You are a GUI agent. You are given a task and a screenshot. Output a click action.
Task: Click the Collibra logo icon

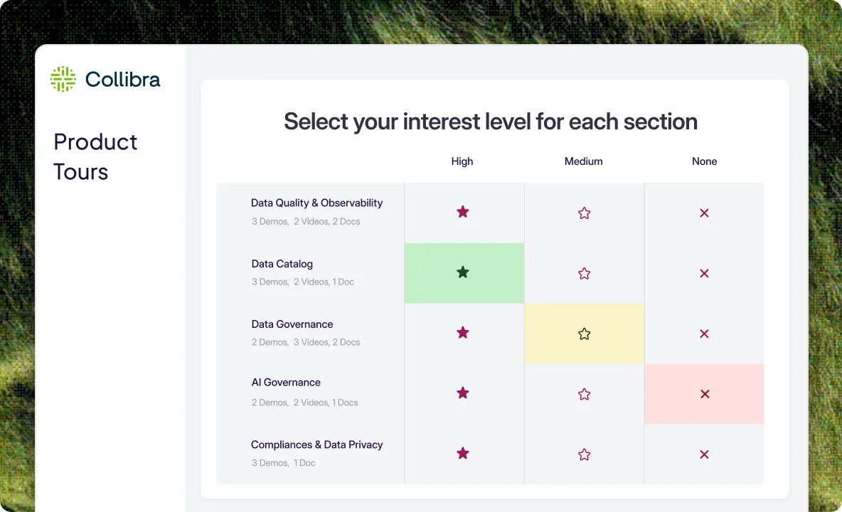pyautogui.click(x=63, y=79)
